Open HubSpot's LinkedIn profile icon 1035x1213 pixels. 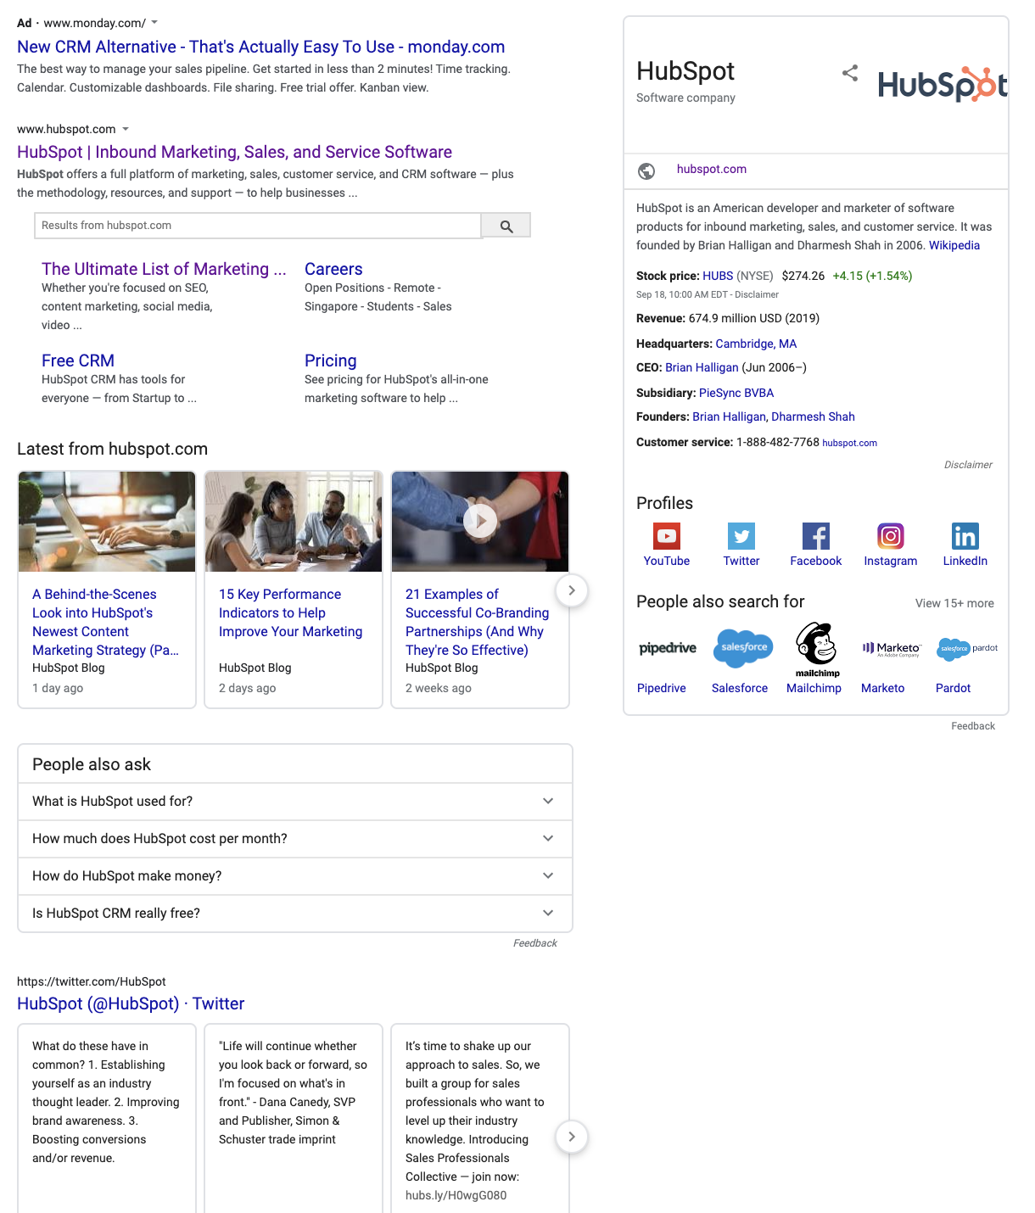(965, 536)
